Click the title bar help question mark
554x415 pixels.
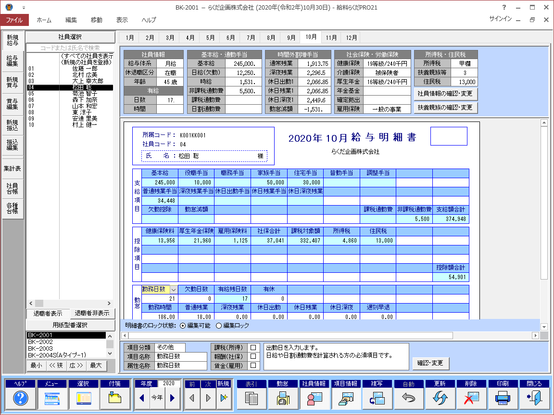tap(504, 7)
